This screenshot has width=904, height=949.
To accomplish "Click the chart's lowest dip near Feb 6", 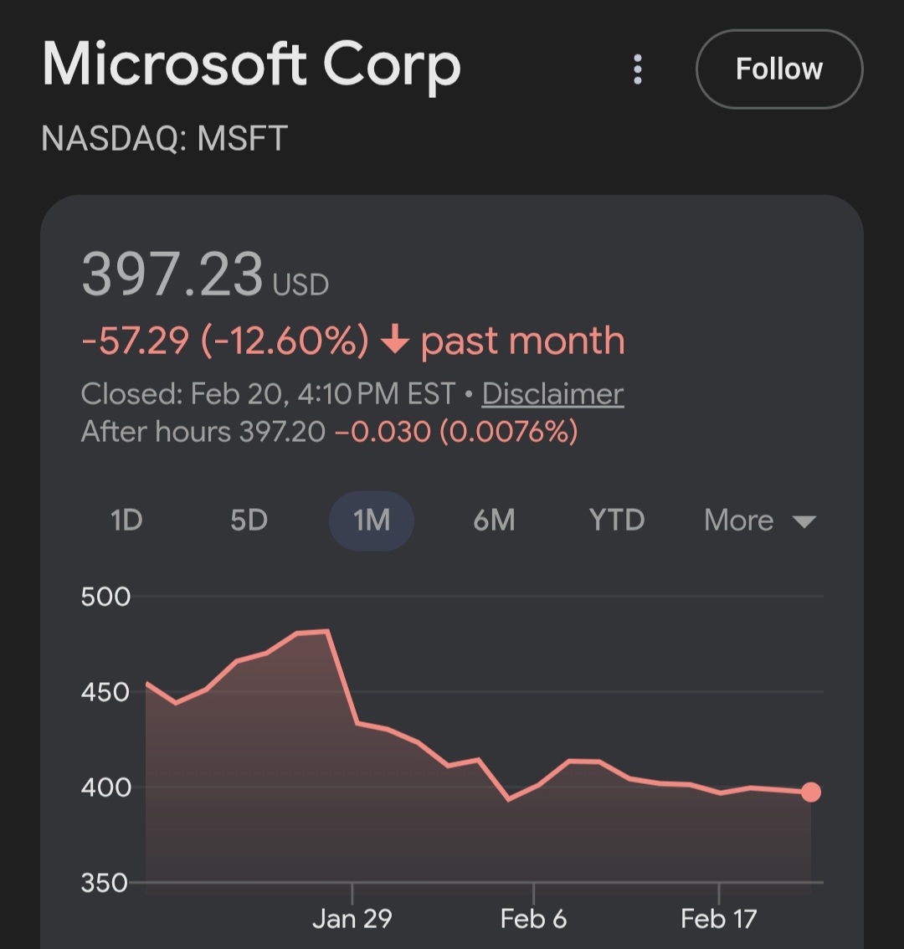I will [x=508, y=799].
